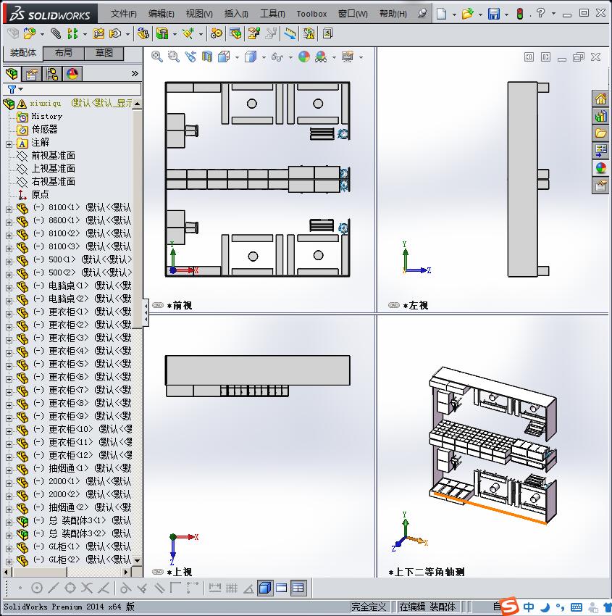Viewport: 612px width, 616px height.
Task: Expand the manager panel tabs chevron
Action: pos(135,73)
